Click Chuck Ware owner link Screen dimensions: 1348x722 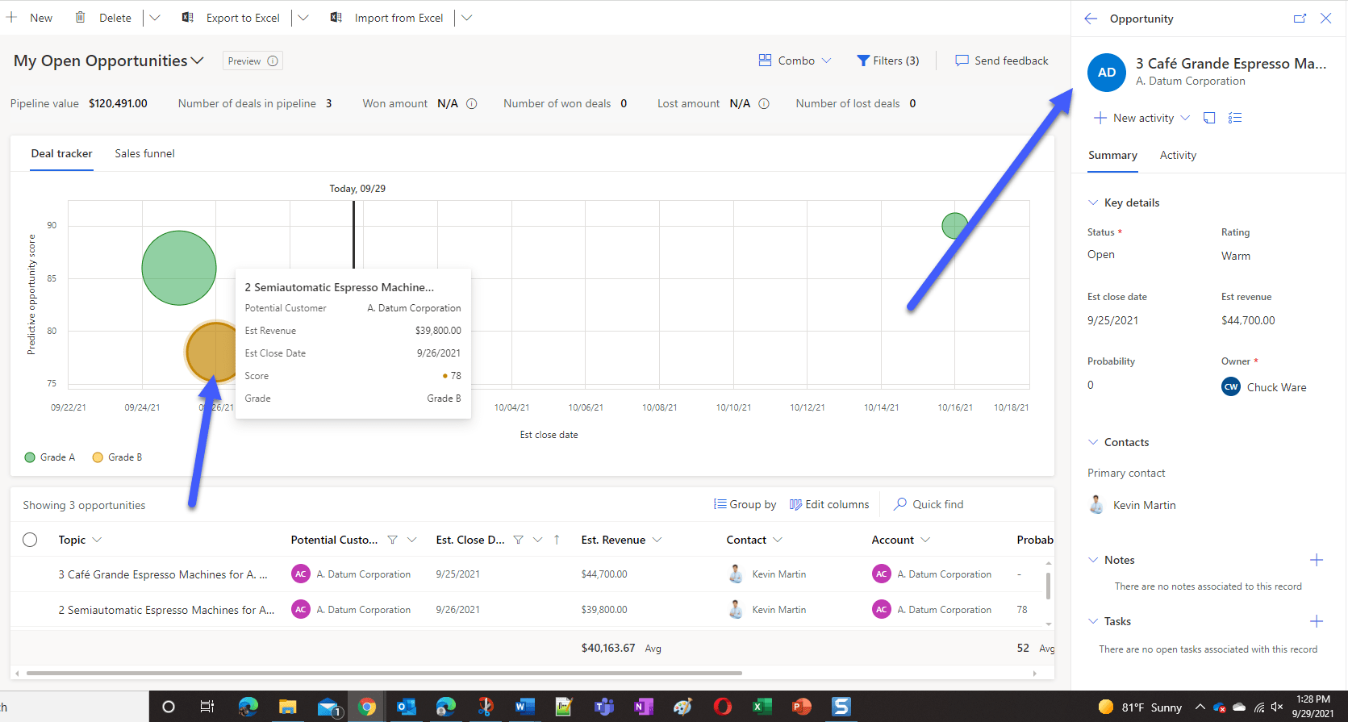click(x=1276, y=387)
